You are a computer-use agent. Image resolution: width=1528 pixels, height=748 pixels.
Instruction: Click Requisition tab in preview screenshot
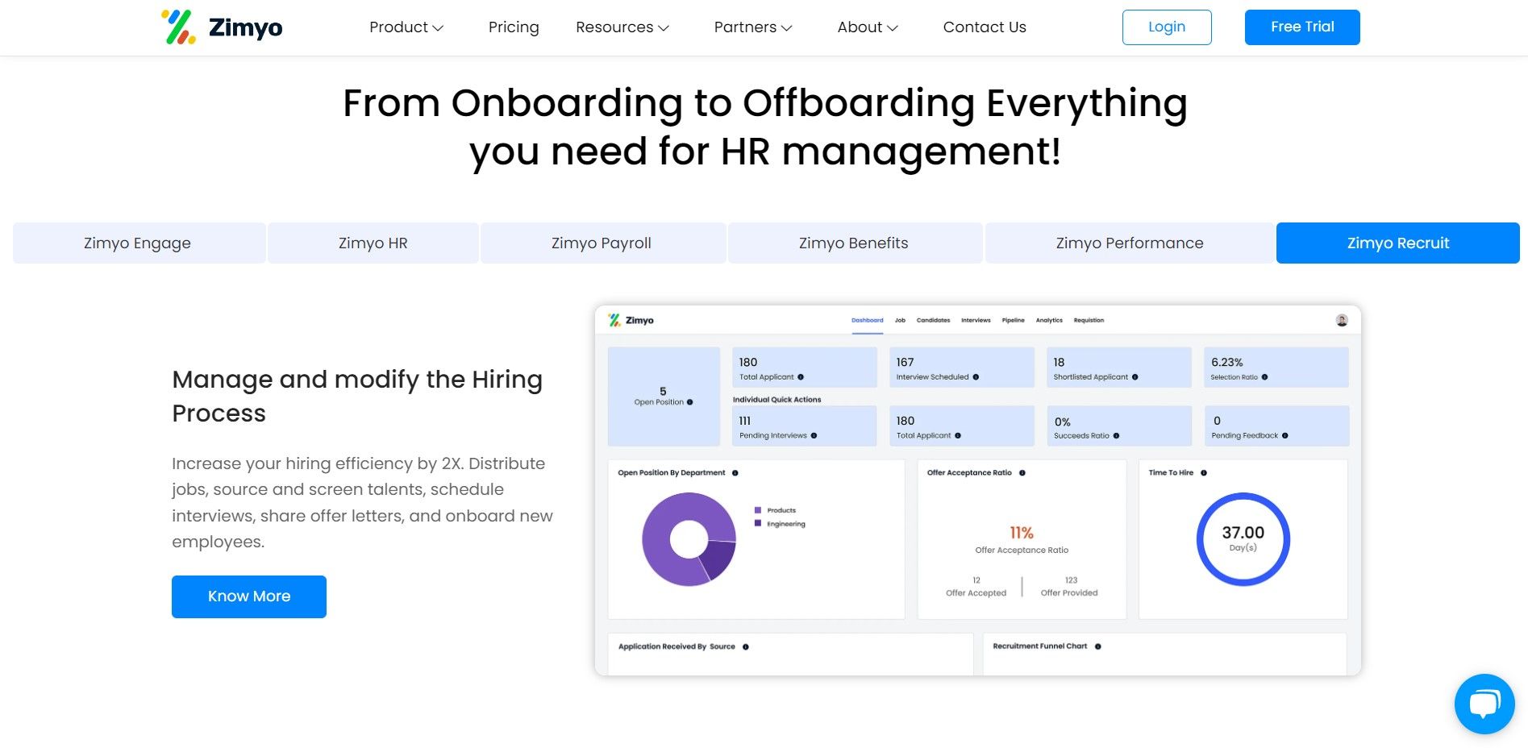(x=1089, y=321)
